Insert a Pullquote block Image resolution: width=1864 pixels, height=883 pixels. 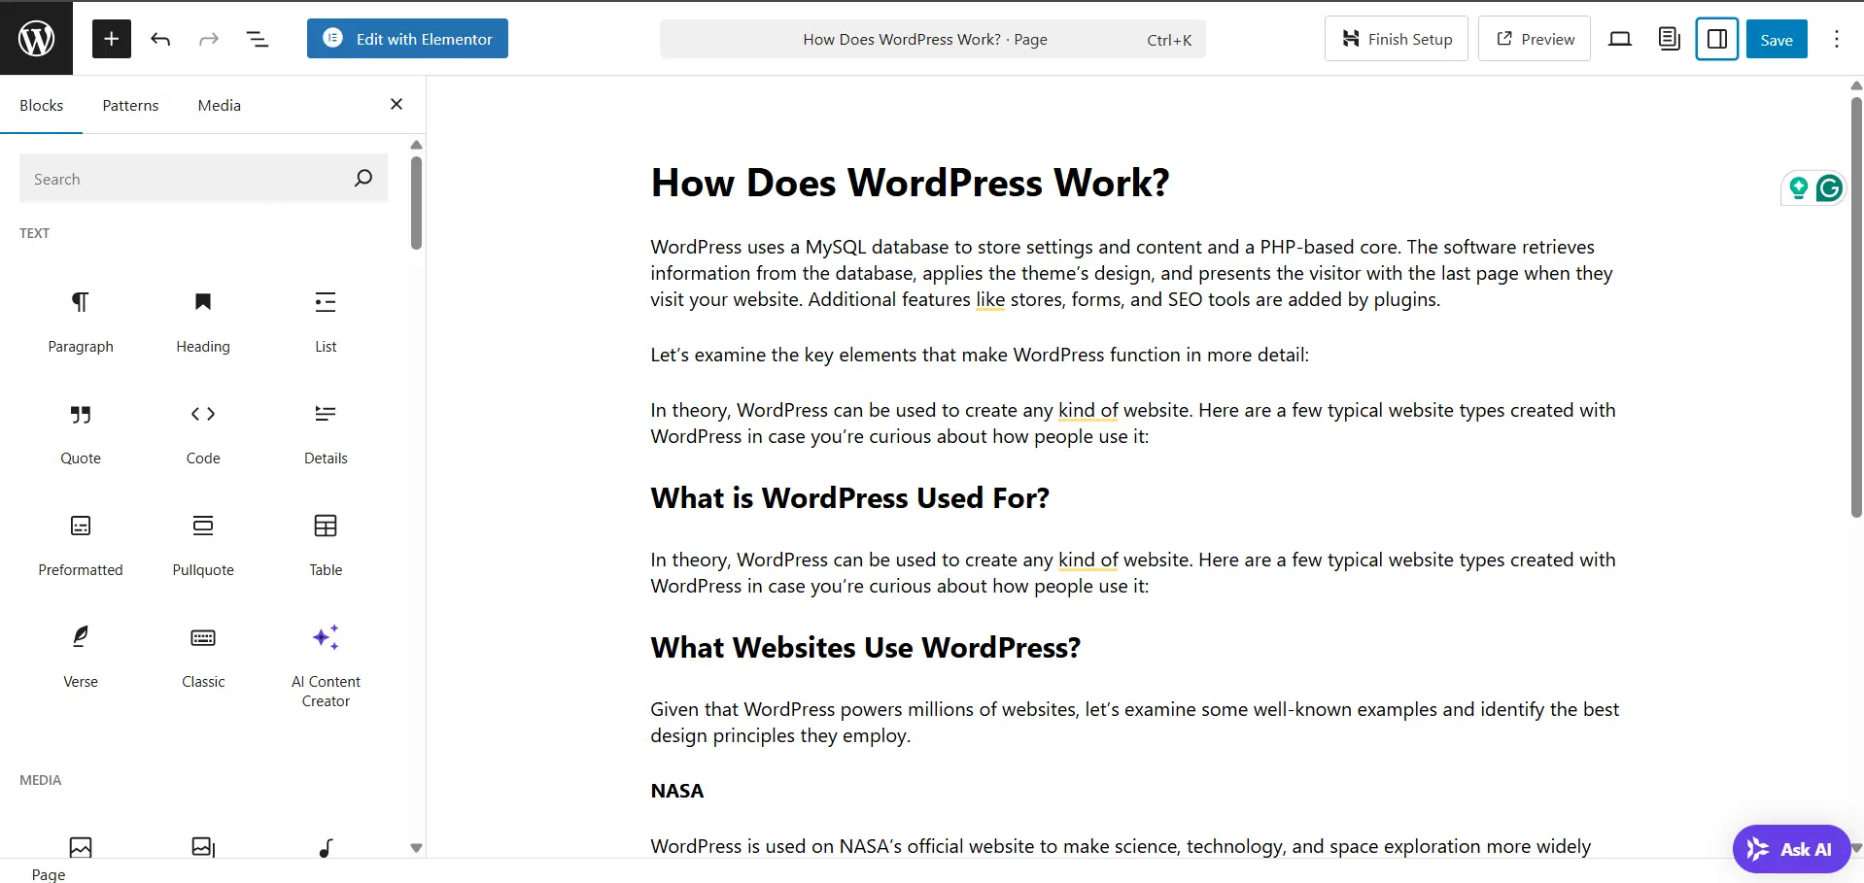coord(203,547)
